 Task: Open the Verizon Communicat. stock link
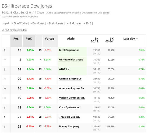(72, 98)
